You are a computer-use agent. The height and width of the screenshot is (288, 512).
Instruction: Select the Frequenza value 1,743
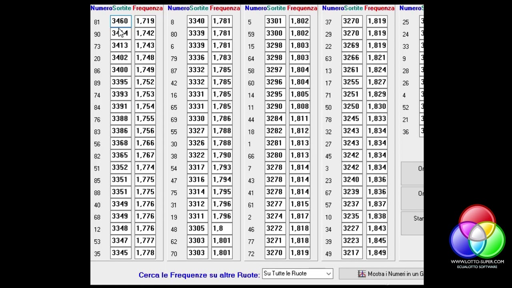pyautogui.click(x=145, y=46)
